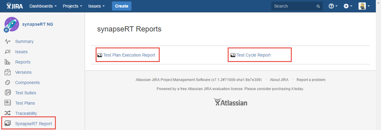Viewport: 381px width, 130px height.
Task: Expand the Issues dropdown in header
Action: point(97,6)
